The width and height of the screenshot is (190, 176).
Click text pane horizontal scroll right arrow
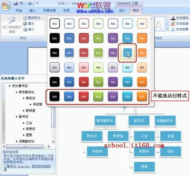click(x=49, y=146)
